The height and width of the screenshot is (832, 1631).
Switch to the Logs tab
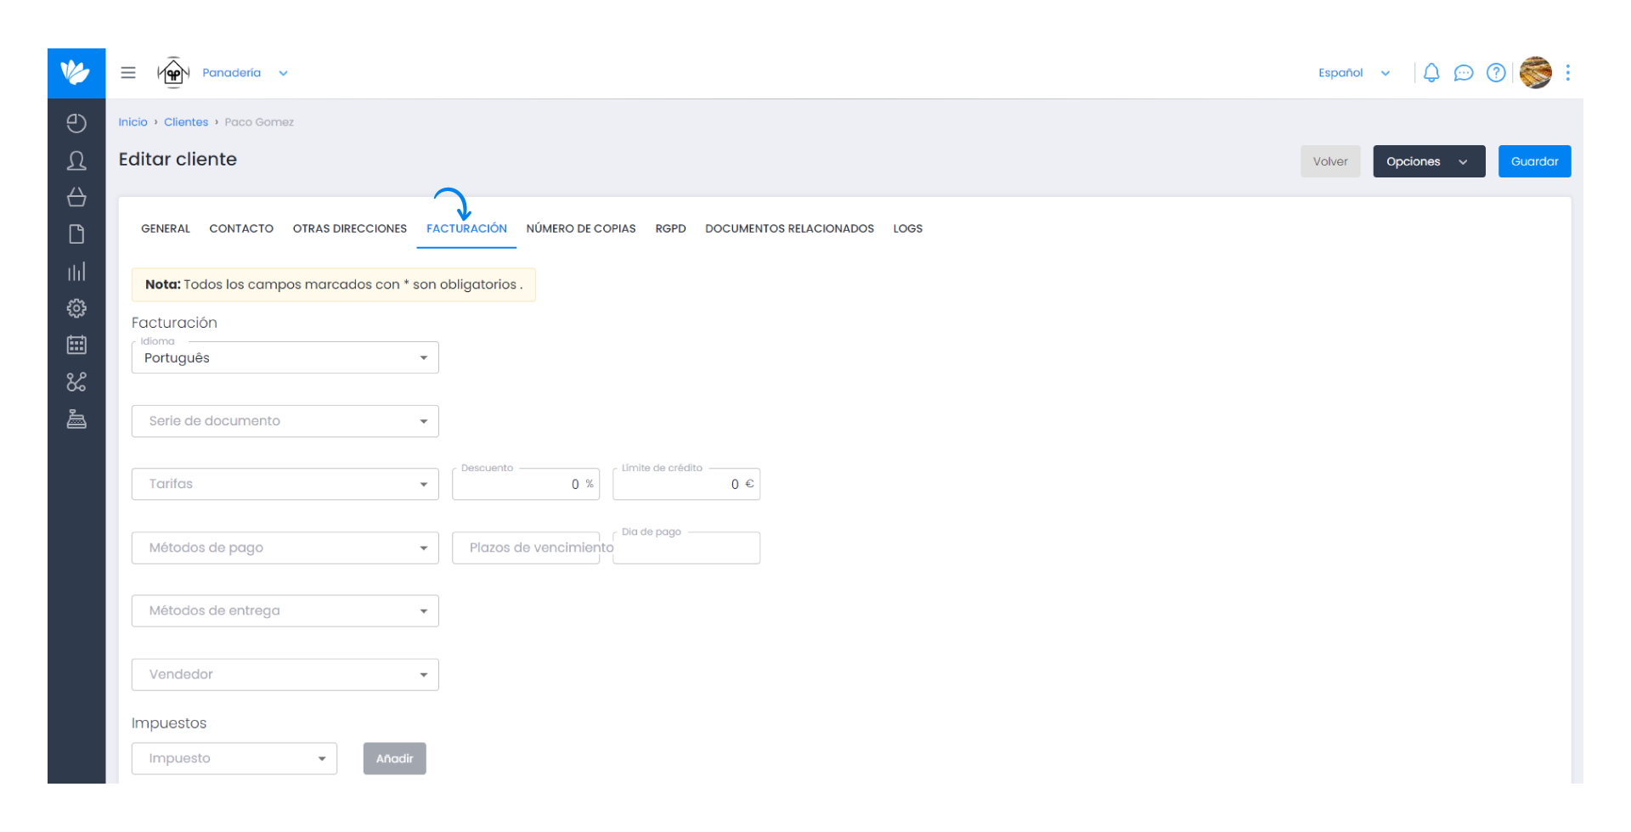pyautogui.click(x=907, y=228)
